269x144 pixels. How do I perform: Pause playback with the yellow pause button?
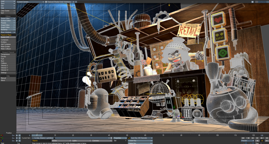click(x=262, y=141)
